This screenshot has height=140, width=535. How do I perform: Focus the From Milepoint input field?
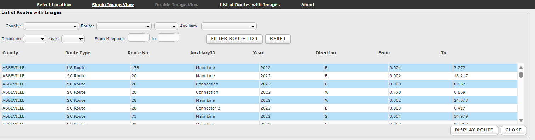point(139,37)
